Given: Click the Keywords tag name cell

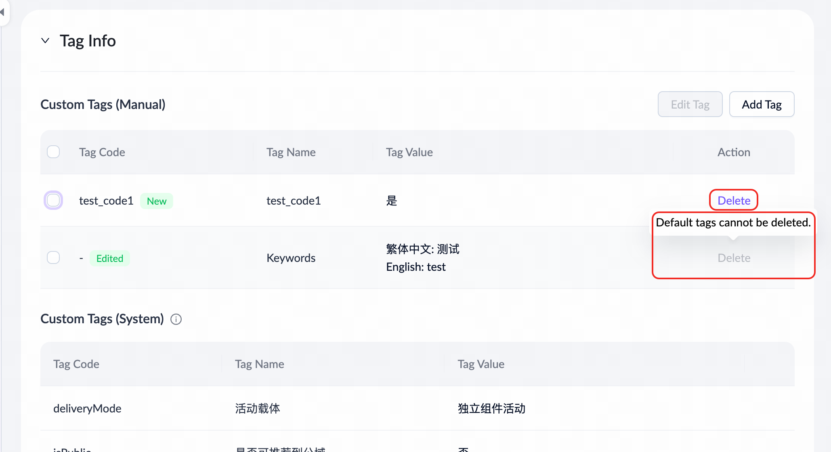Looking at the screenshot, I should [x=291, y=258].
